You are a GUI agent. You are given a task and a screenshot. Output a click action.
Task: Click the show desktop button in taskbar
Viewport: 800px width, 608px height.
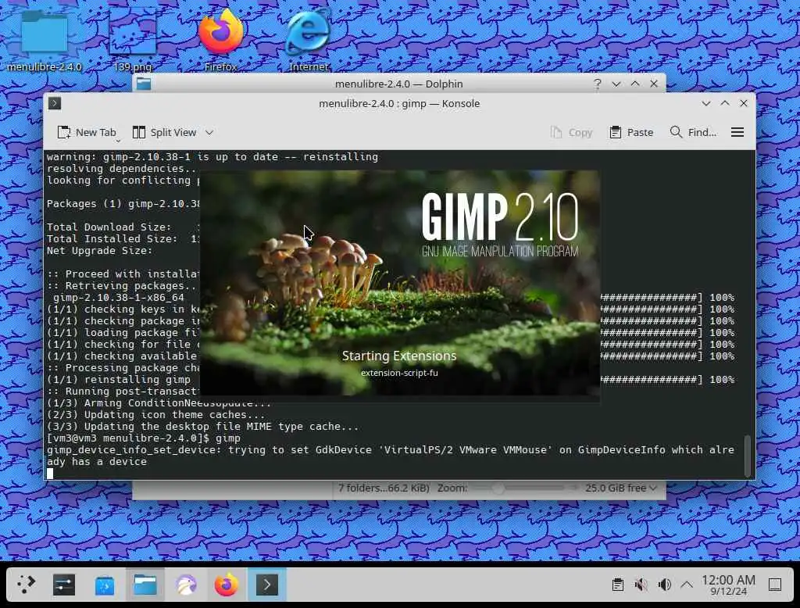pos(775,585)
